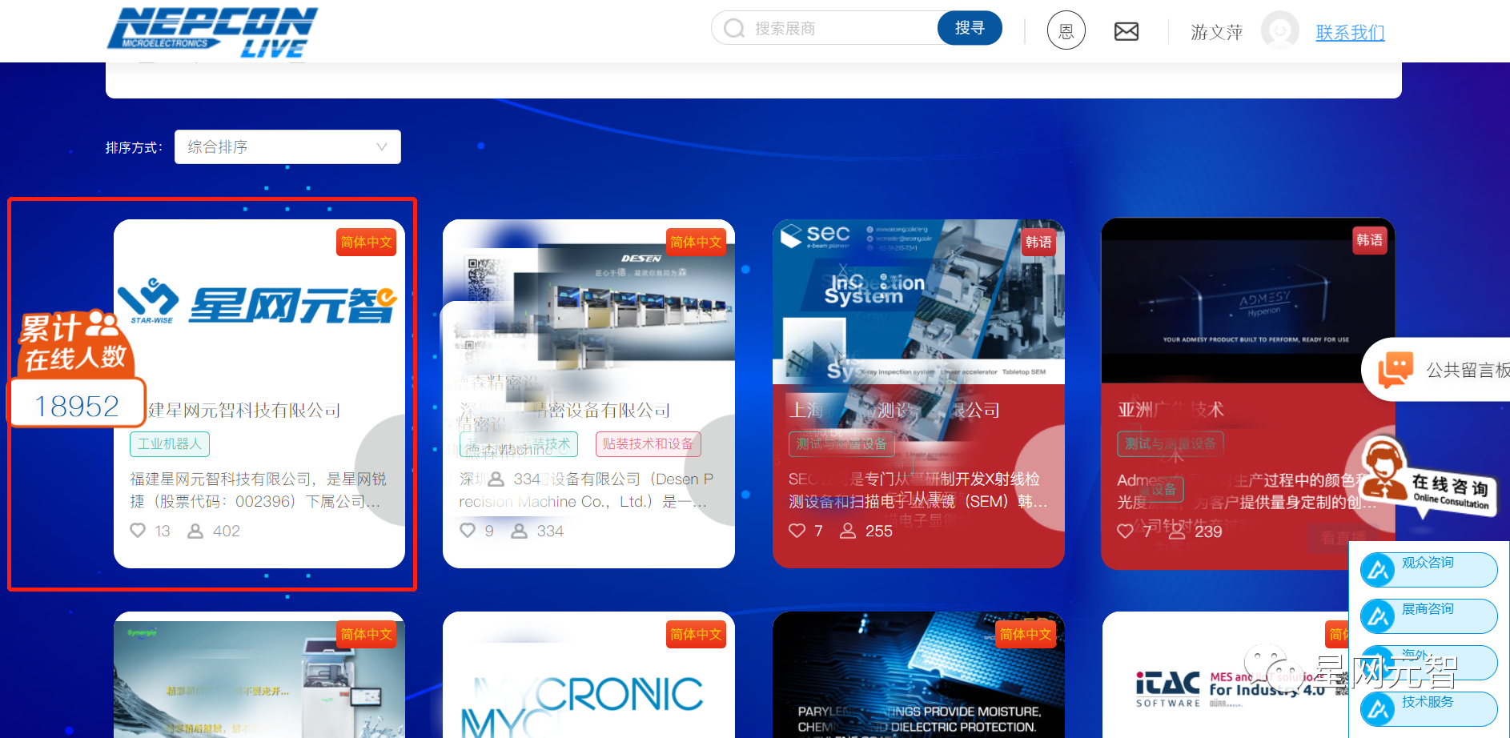Screen dimensions: 1510x738
Task: Select 展商咨询 consultation option
Action: tap(1429, 616)
